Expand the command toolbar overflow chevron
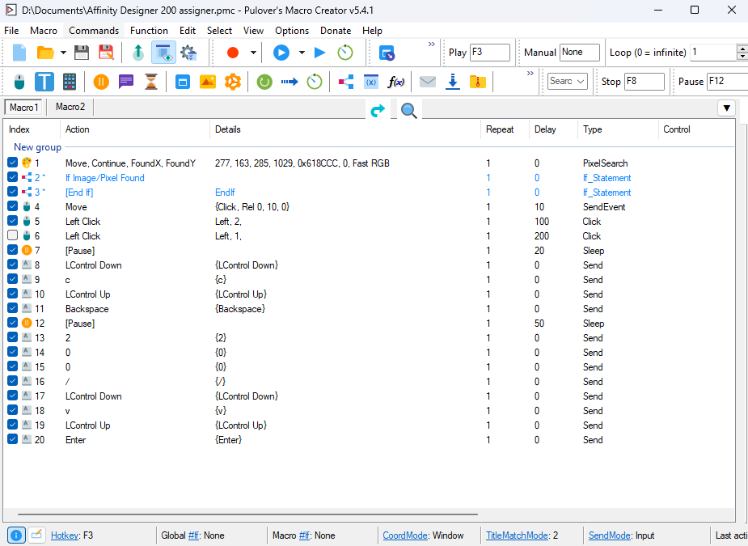The image size is (748, 546). point(530,74)
